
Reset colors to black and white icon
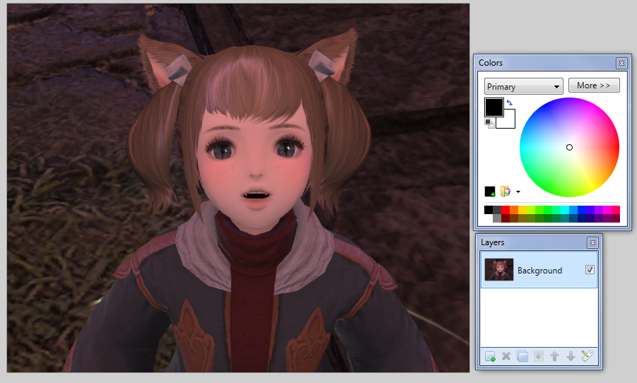click(489, 123)
